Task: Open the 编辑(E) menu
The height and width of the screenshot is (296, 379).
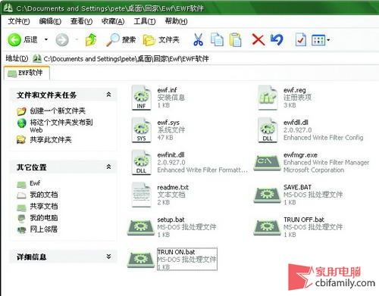Action: tap(50, 21)
